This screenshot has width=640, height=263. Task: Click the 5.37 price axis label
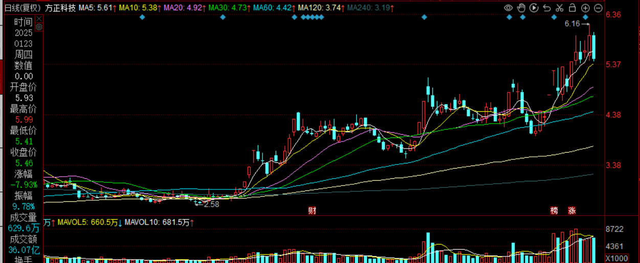tap(613, 64)
